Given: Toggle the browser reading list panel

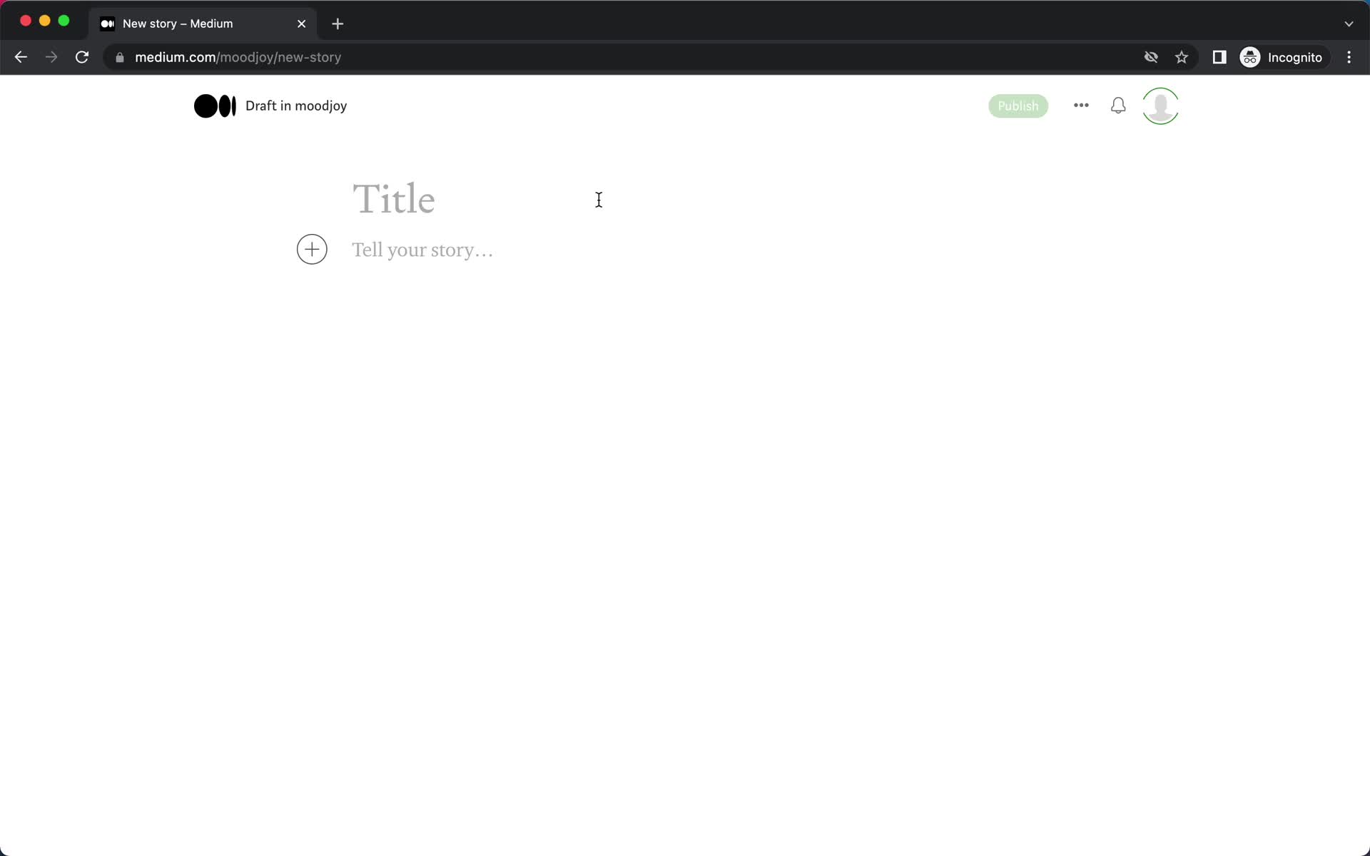Looking at the screenshot, I should pos(1218,56).
